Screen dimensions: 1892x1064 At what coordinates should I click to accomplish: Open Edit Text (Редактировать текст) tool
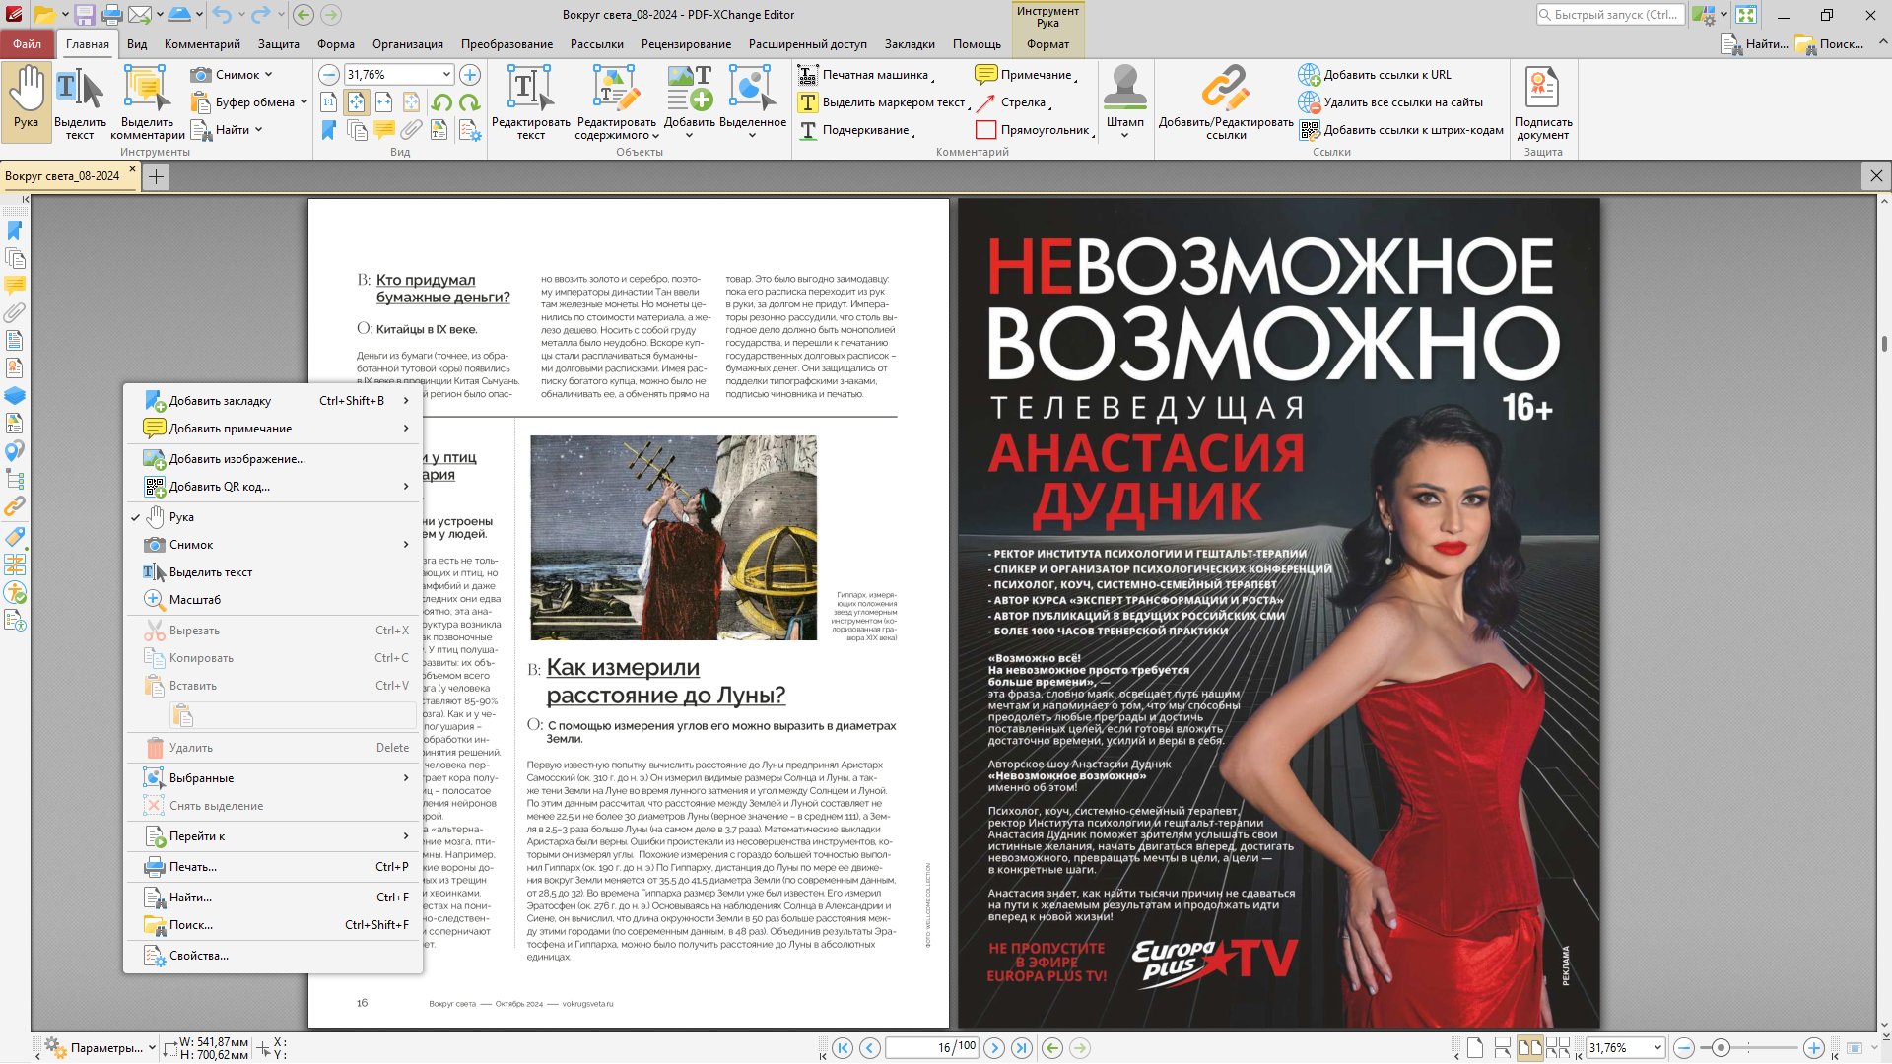coord(531,100)
